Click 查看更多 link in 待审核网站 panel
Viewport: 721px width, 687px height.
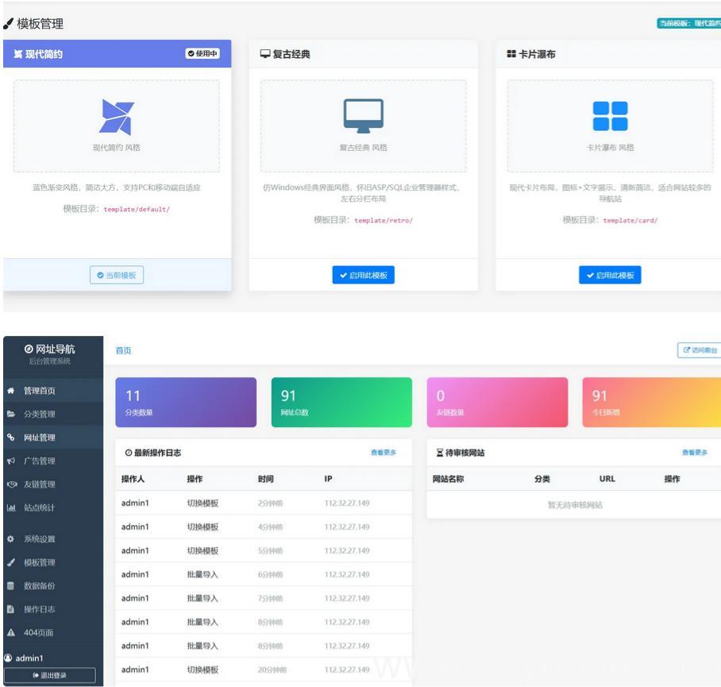pos(695,453)
